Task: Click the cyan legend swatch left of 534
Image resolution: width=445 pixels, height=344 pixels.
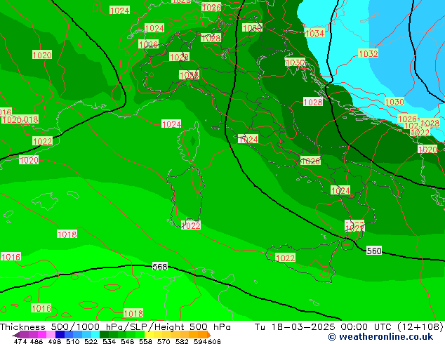Action: (95, 334)
